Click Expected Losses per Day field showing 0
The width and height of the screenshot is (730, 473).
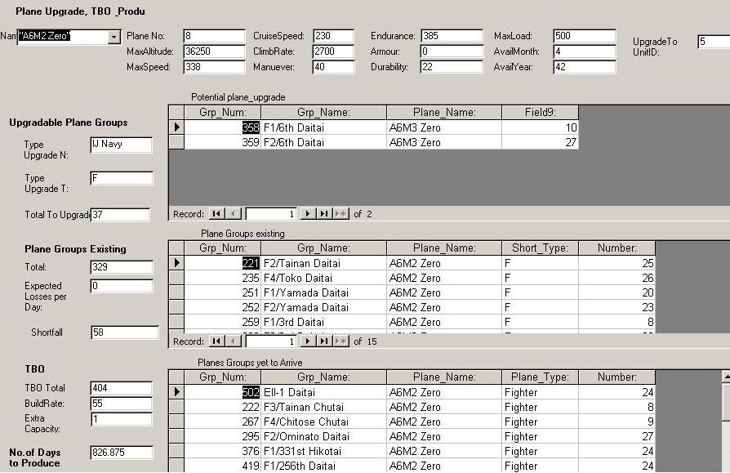pos(121,286)
